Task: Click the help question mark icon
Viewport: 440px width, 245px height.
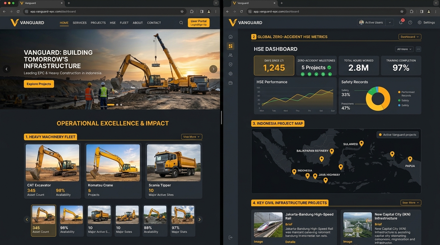Action: [410, 23]
